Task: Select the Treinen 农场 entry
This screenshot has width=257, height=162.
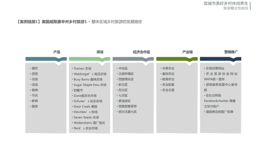Action: coord(83,68)
